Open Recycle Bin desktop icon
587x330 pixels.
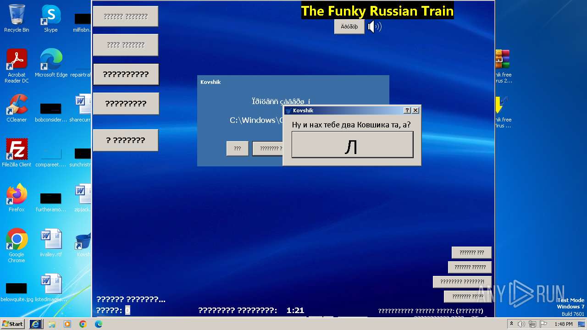point(17,18)
